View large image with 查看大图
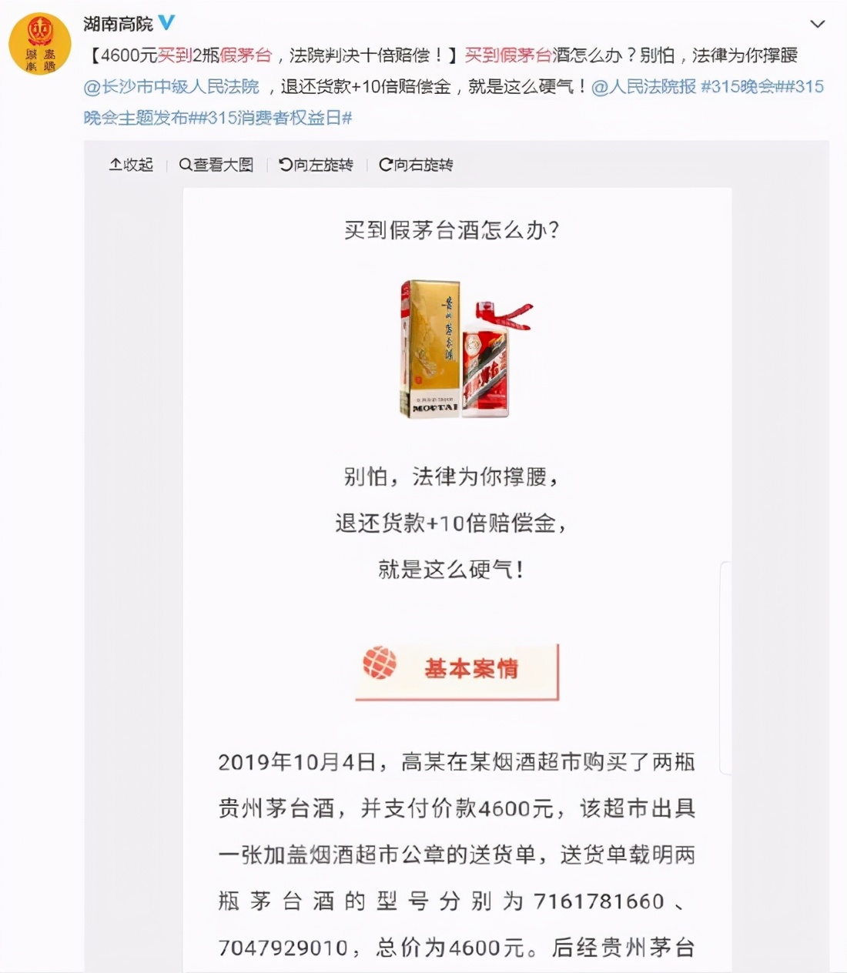 tap(216, 165)
